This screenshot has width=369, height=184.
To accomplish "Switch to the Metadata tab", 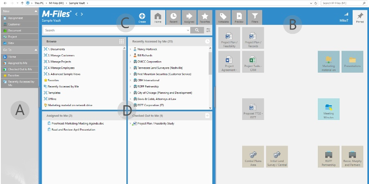I will pyautogui.click(x=223, y=18).
